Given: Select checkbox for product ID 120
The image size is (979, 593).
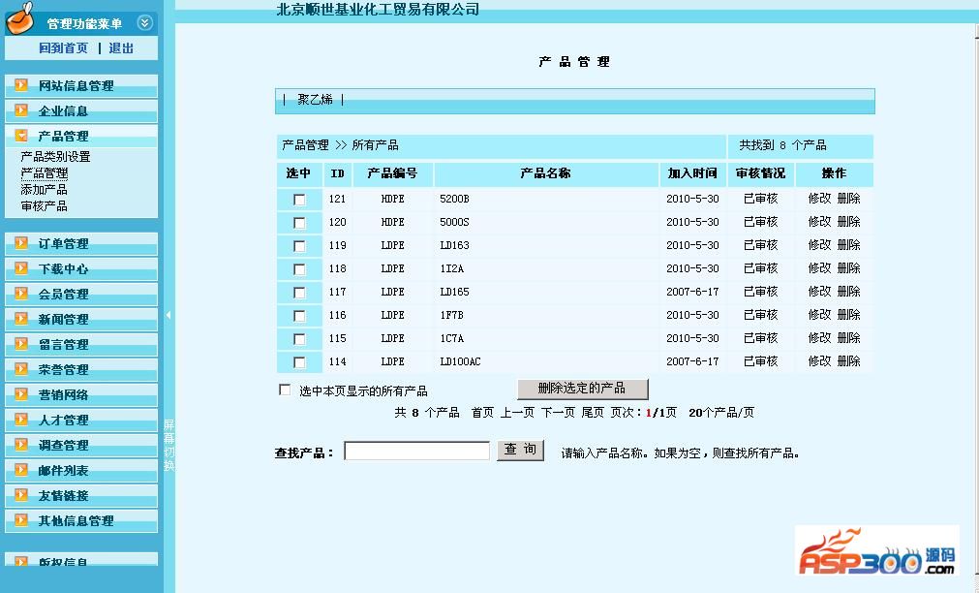Looking at the screenshot, I should [299, 223].
